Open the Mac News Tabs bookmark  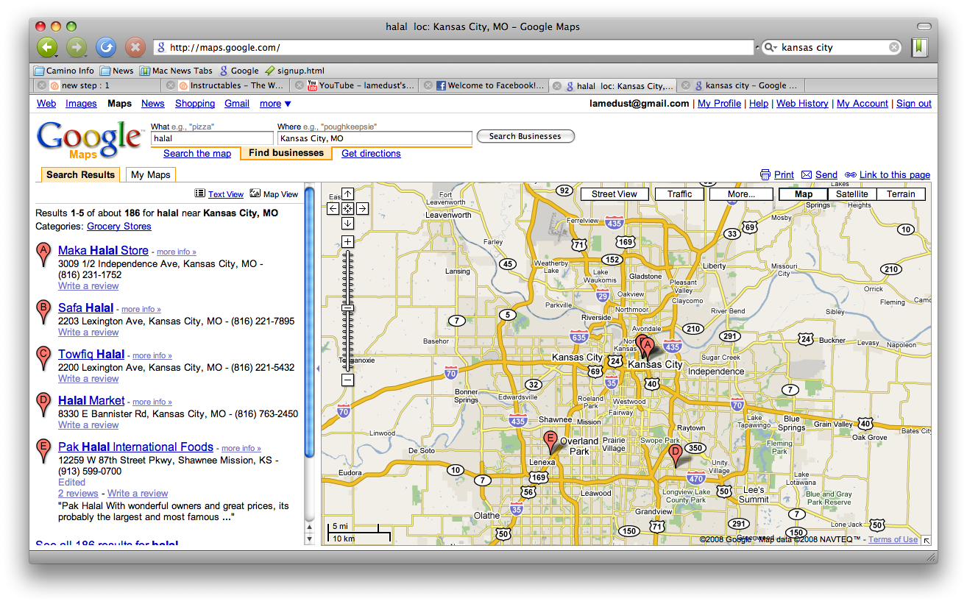coord(176,71)
